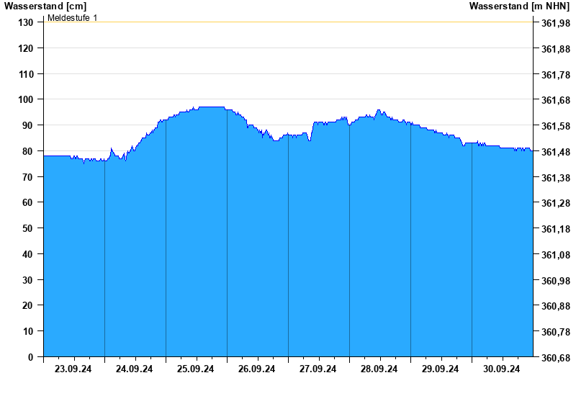Click the 0 value on left axis
Image resolution: width=576 pixels, height=396 pixels.
30,357
